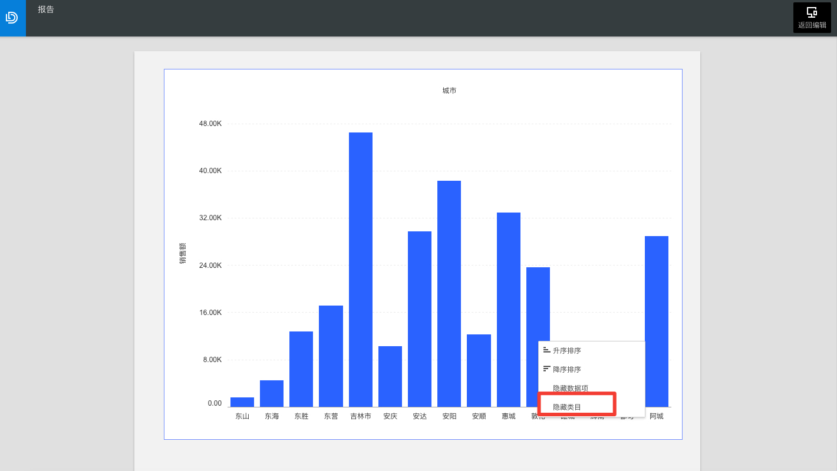Screen dimensions: 837x471
Task: Click the 城市 chart title
Action: [x=449, y=91]
